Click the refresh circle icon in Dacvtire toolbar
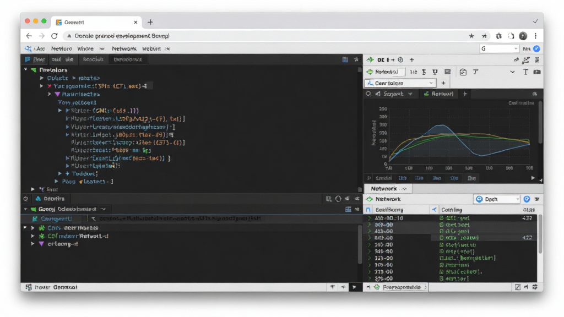This screenshot has width=564, height=317. click(338, 198)
